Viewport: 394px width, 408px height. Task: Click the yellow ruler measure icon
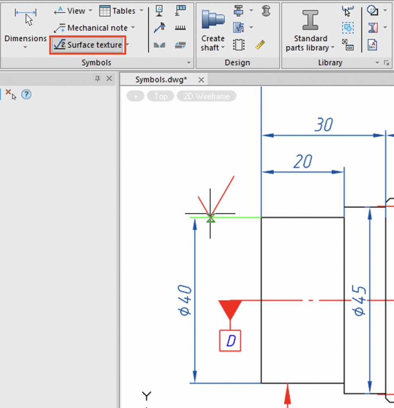point(260,45)
